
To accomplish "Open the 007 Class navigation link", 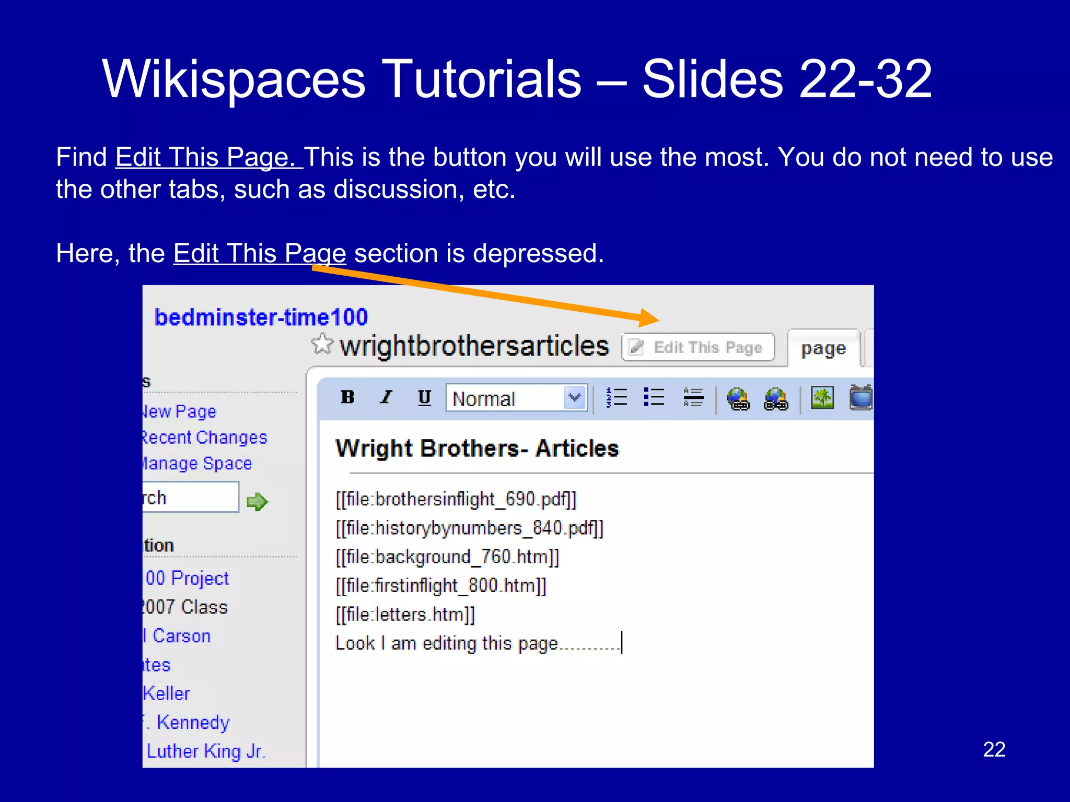I will (185, 607).
